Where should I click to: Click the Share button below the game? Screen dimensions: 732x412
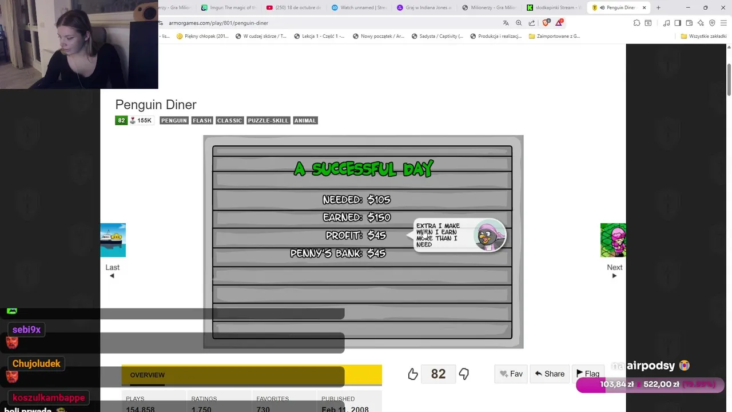click(550, 374)
